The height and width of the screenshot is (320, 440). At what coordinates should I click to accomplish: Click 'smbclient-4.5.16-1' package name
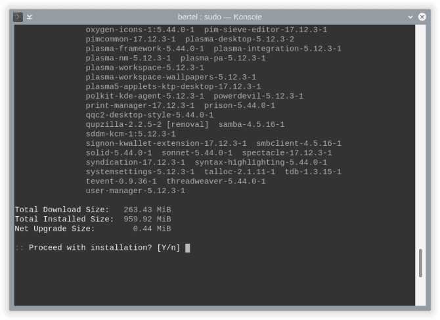pyautogui.click(x=299, y=143)
